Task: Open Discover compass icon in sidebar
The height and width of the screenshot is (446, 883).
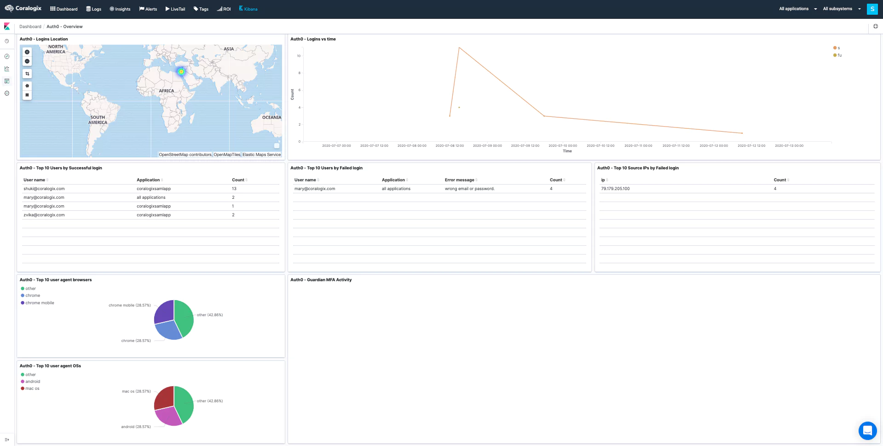Action: click(x=7, y=57)
